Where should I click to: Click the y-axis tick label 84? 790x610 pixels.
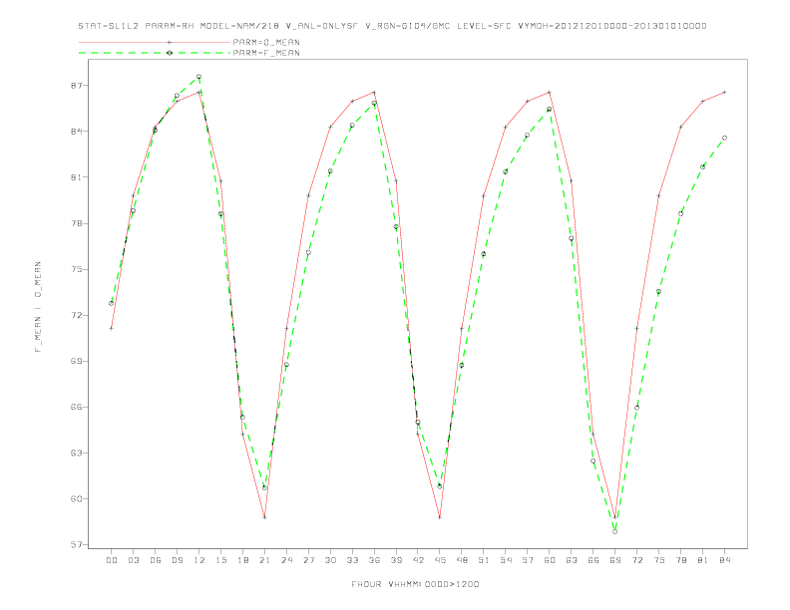(76, 132)
